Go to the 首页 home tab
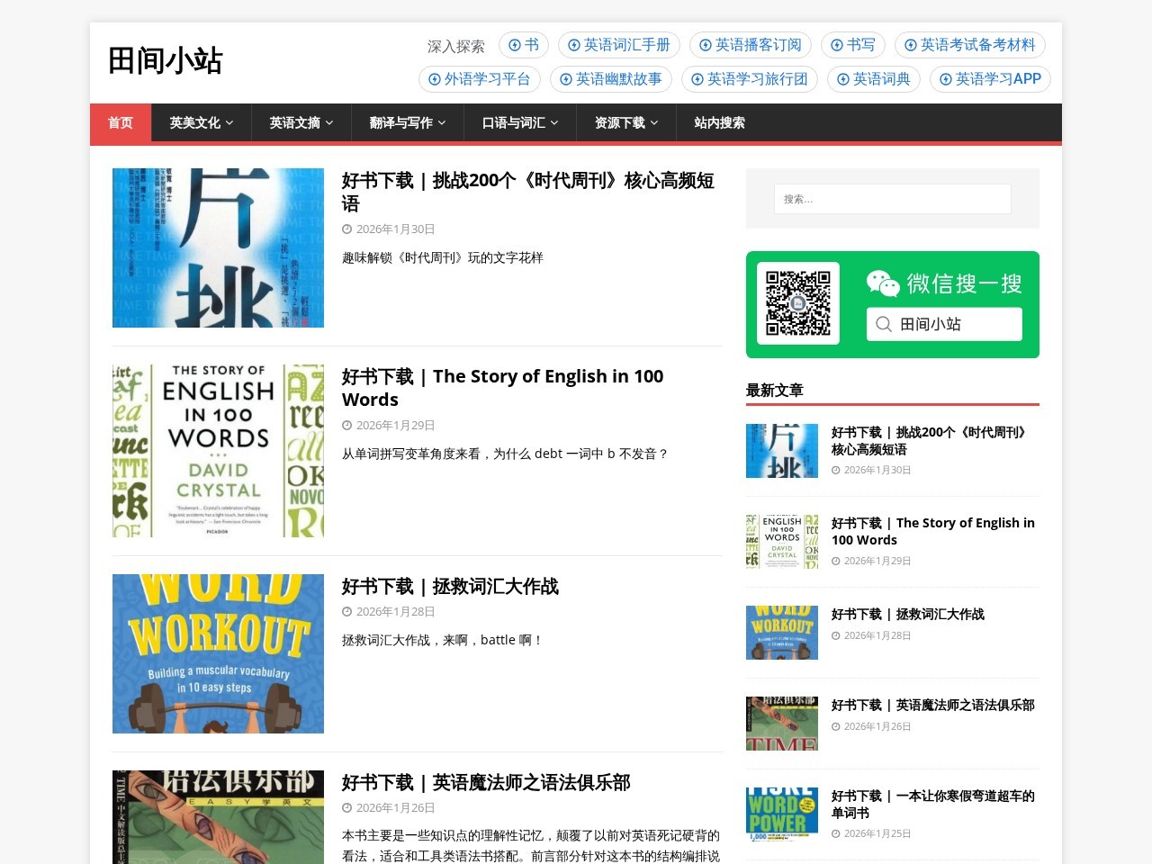The width and height of the screenshot is (1152, 864). coord(121,123)
